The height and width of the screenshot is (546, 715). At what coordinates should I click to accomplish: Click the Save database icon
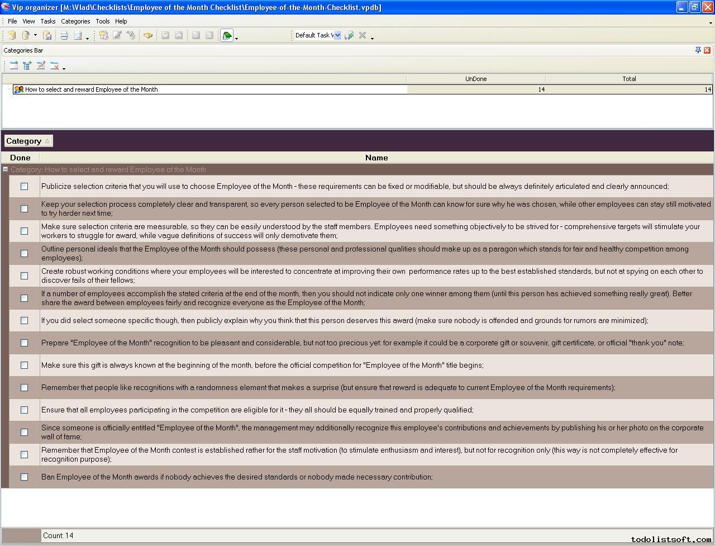coord(47,35)
